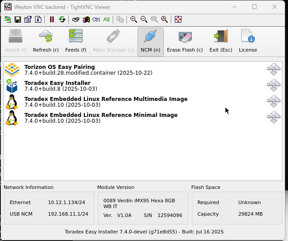Toggle the NCM (n) button
Viewport: 288px width, 241px height.
tap(150, 41)
